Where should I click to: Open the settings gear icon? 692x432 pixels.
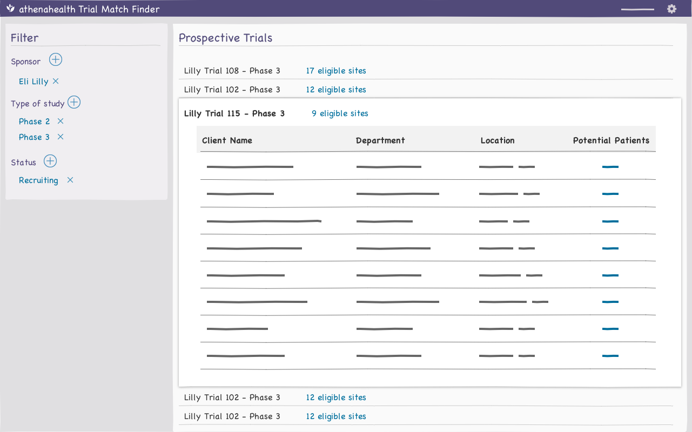tap(671, 9)
